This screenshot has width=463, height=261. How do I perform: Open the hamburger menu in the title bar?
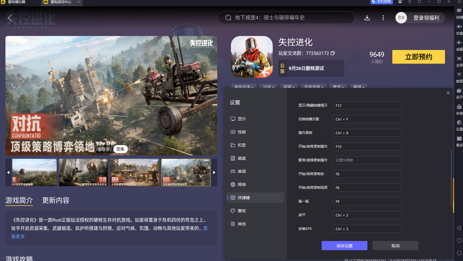[410, 2]
